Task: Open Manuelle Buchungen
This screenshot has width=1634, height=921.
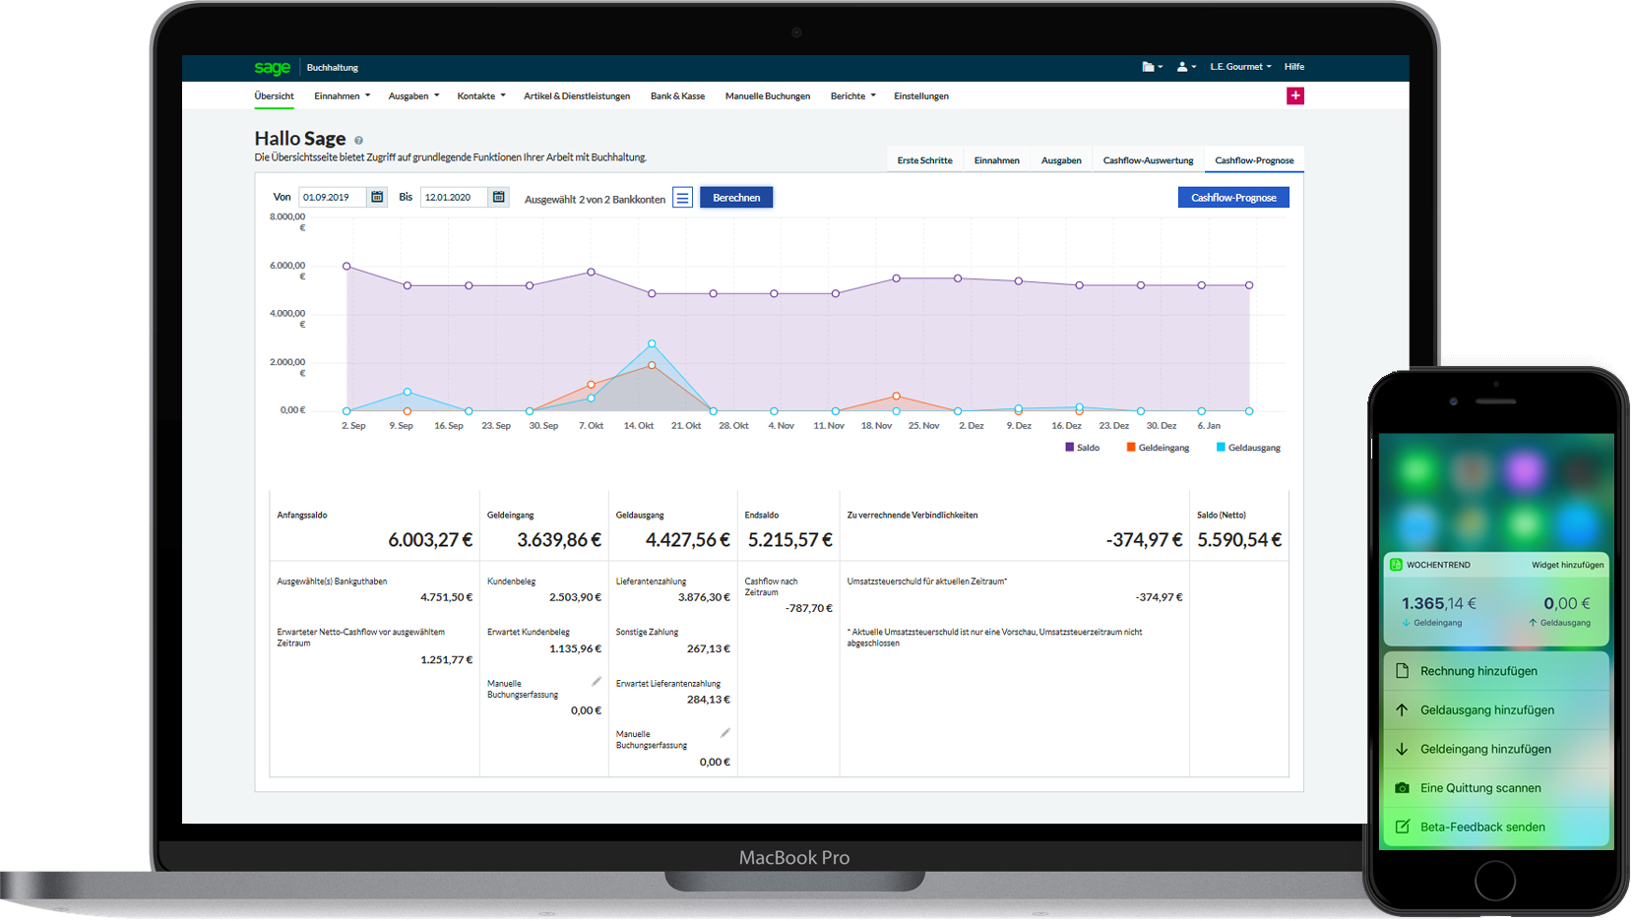Action: 768,96
